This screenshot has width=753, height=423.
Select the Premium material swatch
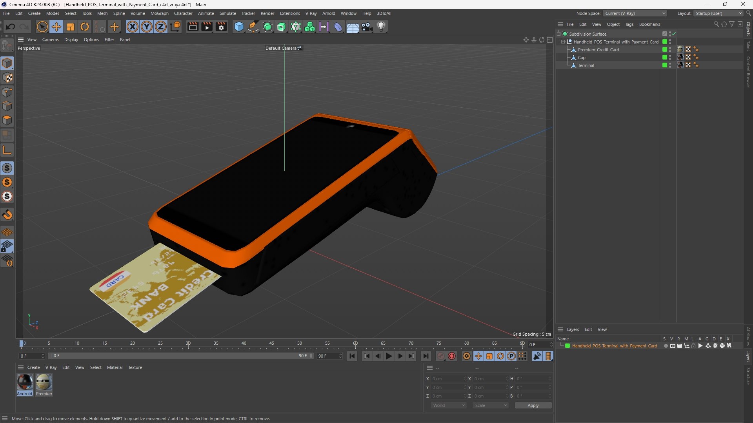[x=44, y=385]
